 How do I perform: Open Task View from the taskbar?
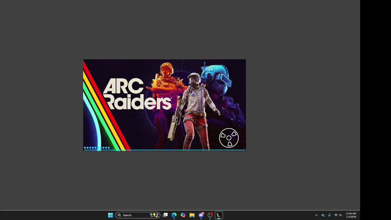click(165, 215)
